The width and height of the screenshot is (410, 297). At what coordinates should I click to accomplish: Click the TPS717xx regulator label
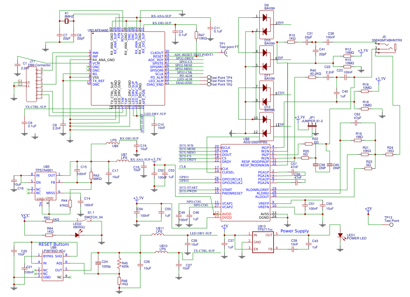(265, 230)
